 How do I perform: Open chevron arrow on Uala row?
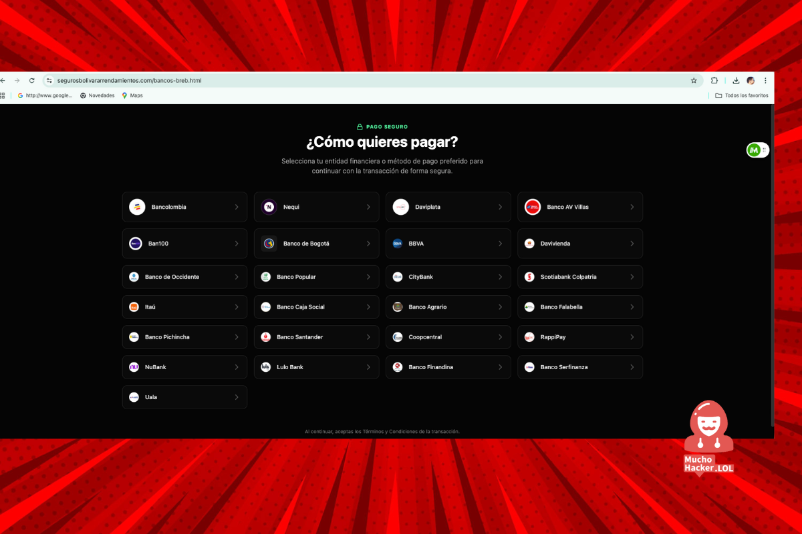tap(237, 397)
